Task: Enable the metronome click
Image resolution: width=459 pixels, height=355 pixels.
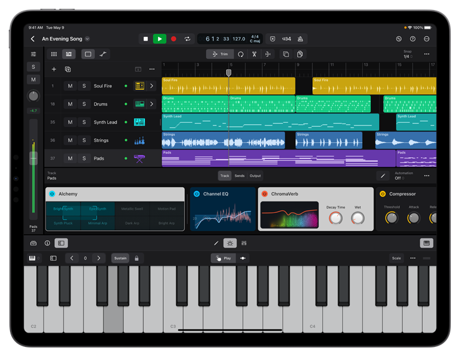Action: tap(300, 39)
